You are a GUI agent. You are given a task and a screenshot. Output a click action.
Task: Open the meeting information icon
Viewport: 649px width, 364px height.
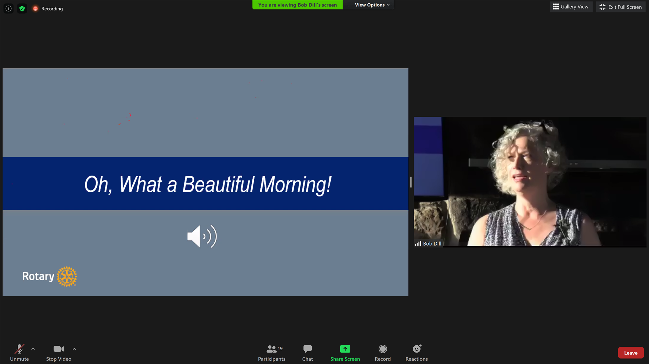tap(9, 9)
